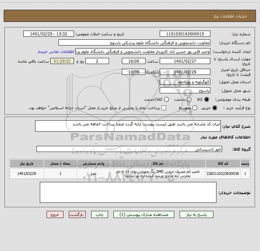
Task: Select the متوسط purchase type radio
Action: (x=195, y=108)
